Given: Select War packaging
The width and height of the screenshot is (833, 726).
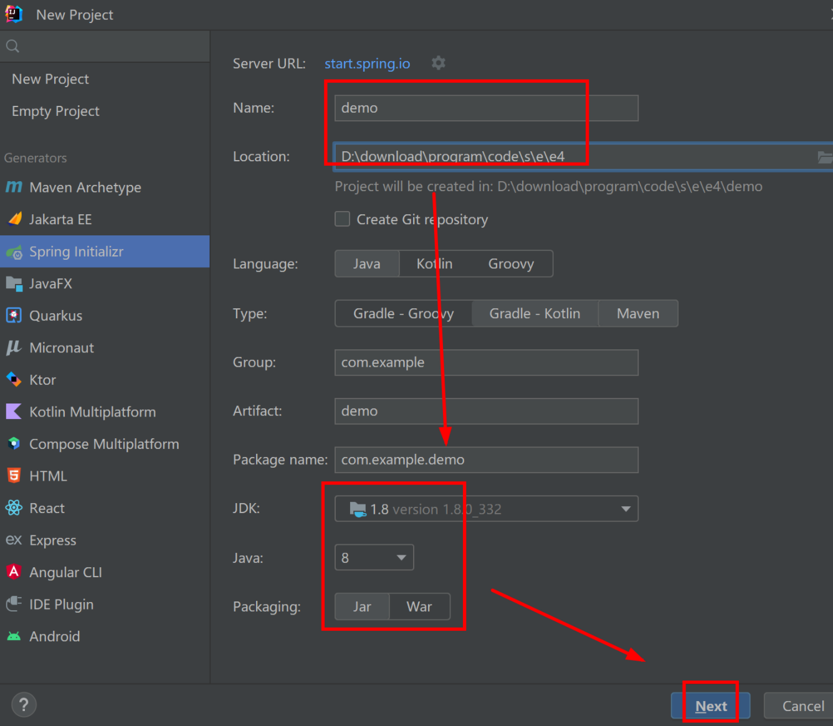Looking at the screenshot, I should click(419, 606).
